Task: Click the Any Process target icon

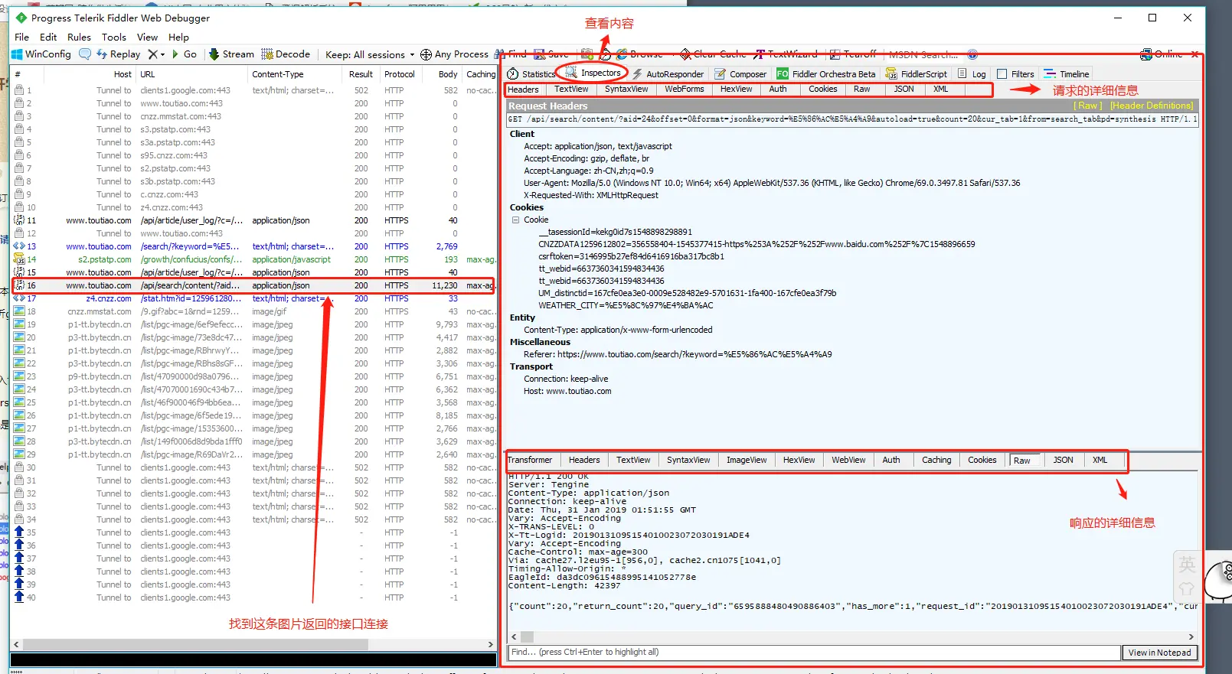Action: [x=426, y=54]
